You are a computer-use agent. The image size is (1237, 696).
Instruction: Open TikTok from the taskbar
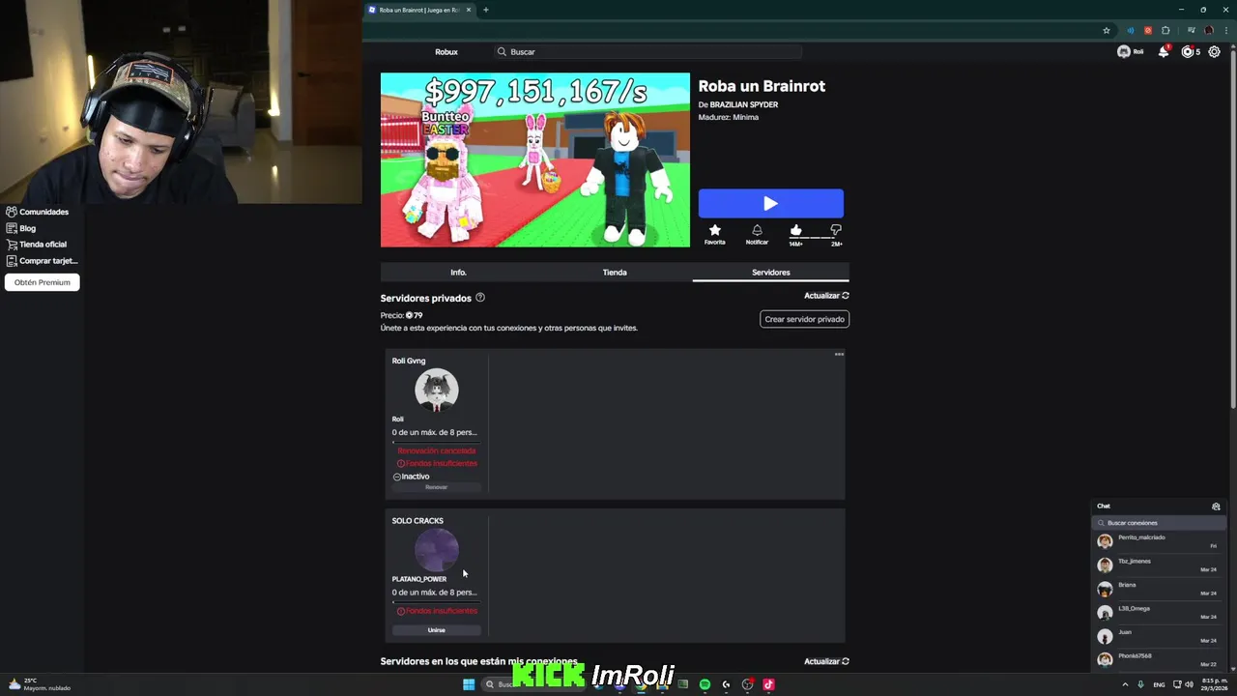[x=768, y=684]
